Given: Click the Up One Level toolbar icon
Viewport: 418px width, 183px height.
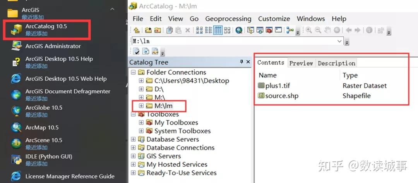Looking at the screenshot, I should [x=137, y=30].
